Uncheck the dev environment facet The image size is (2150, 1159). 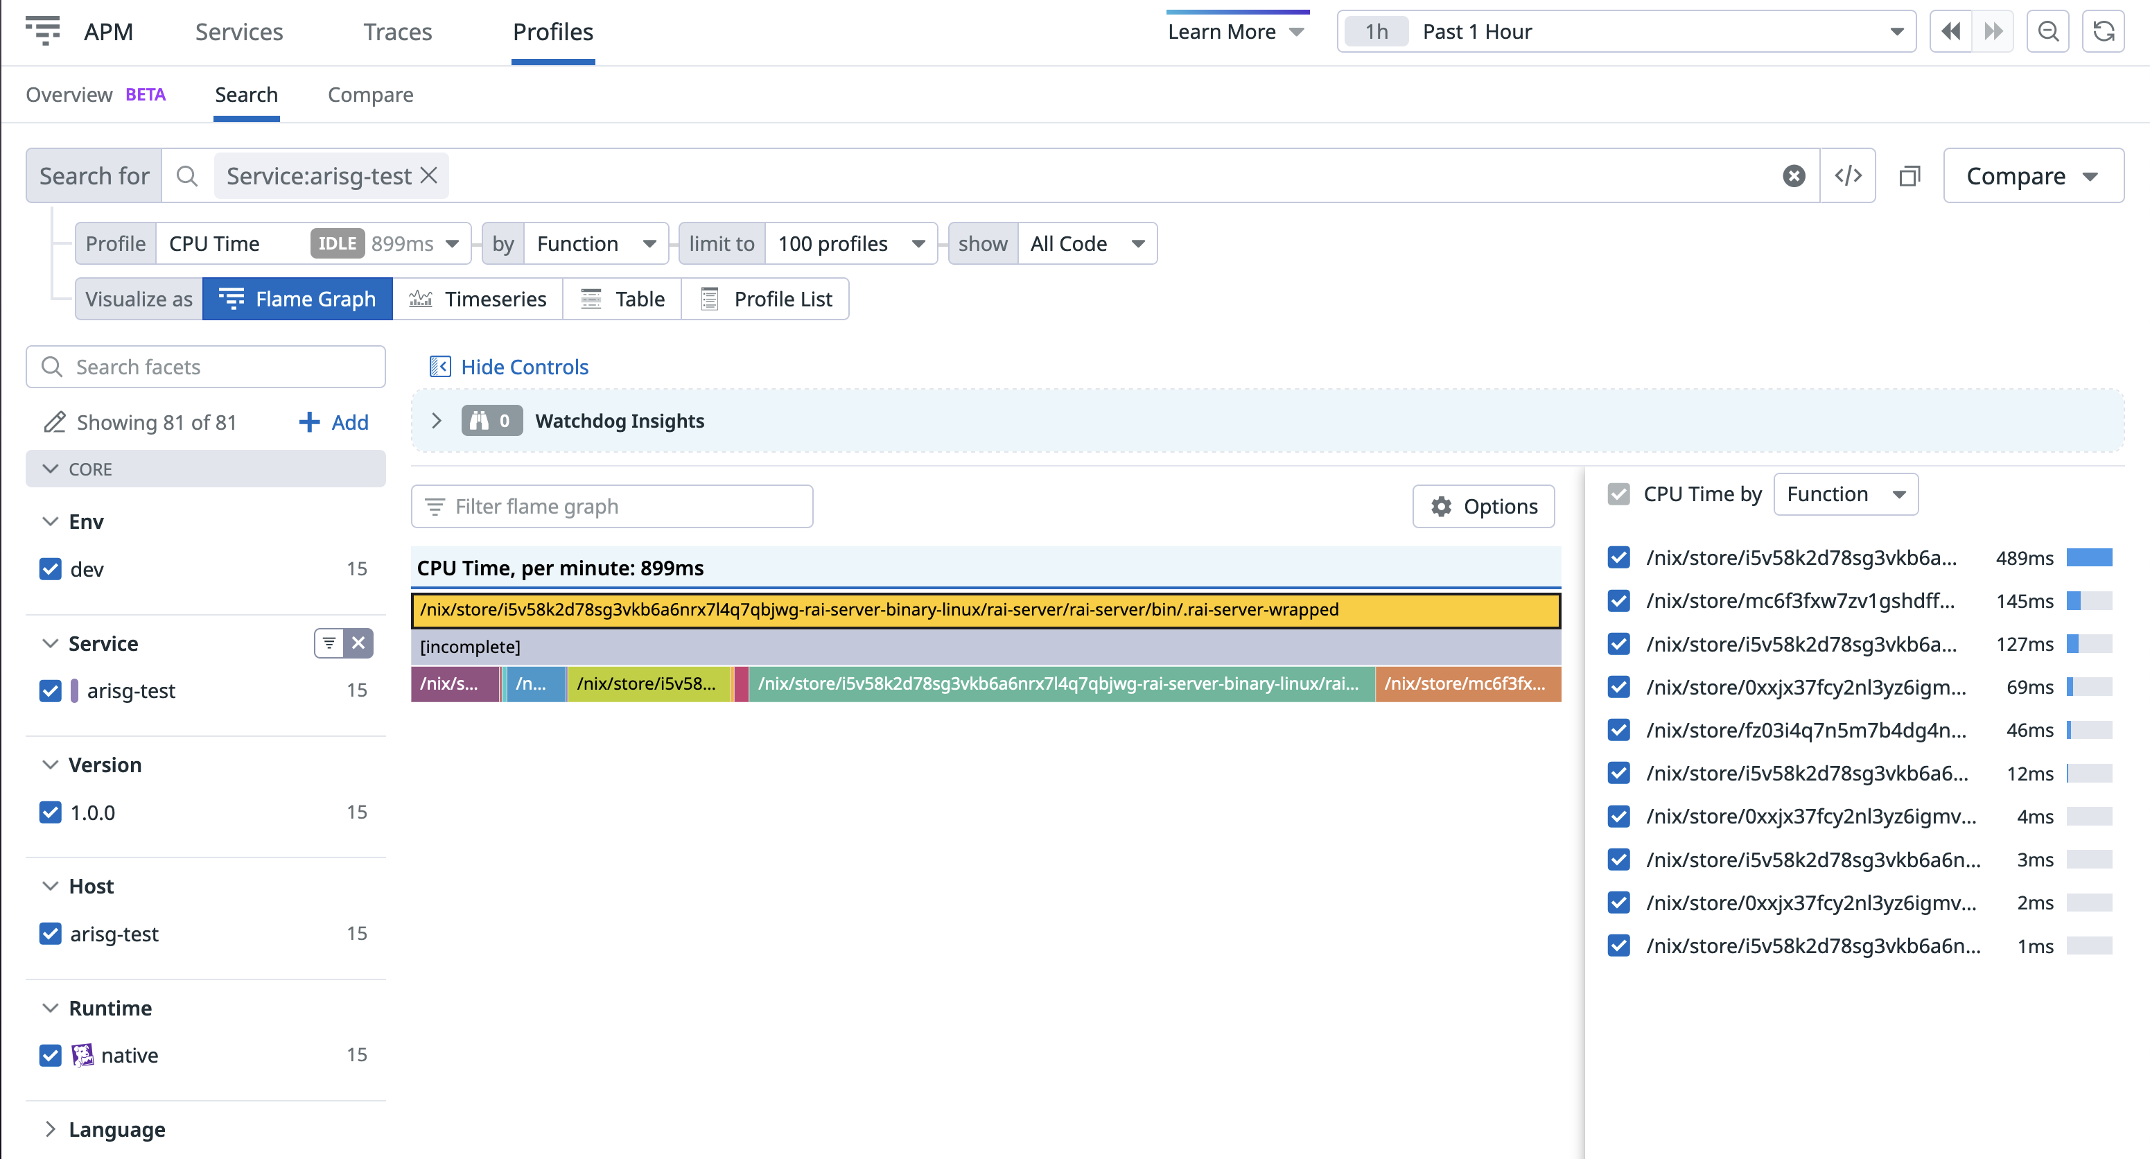coord(50,568)
